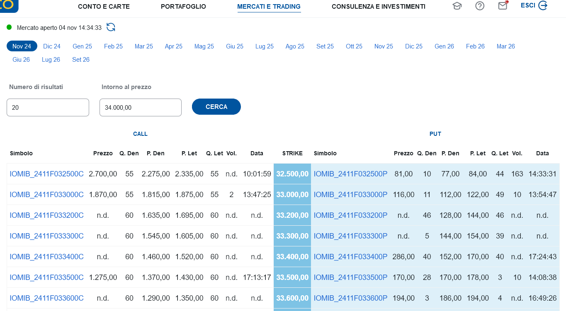Switch to the Gen 25 expiry
This screenshot has height=311, width=566.
(x=82, y=46)
